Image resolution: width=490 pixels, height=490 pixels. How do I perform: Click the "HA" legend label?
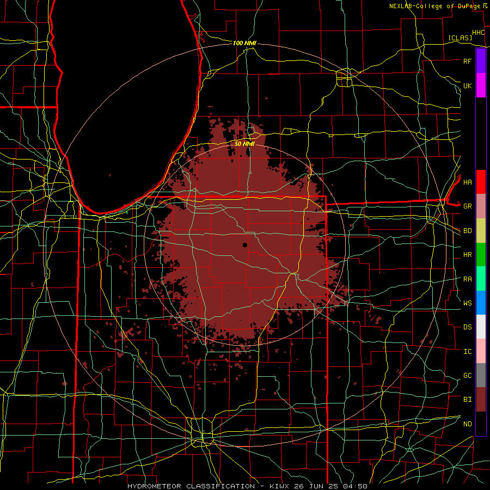(x=467, y=182)
